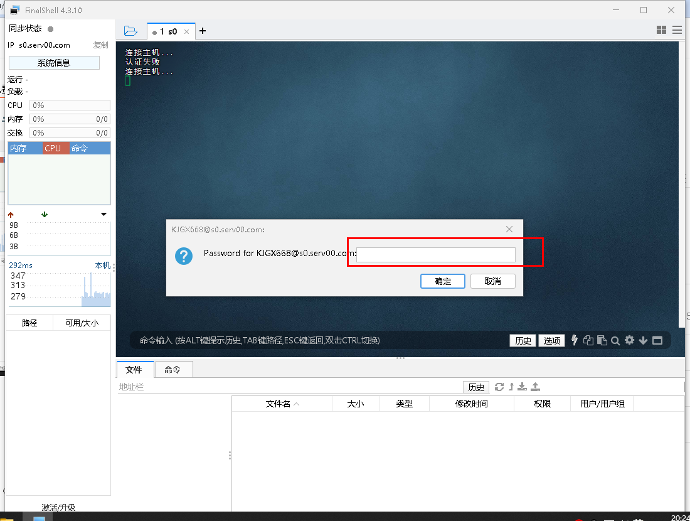Go to parent directory up-arrow icon
Viewport: 690px width, 521px height.
click(511, 387)
